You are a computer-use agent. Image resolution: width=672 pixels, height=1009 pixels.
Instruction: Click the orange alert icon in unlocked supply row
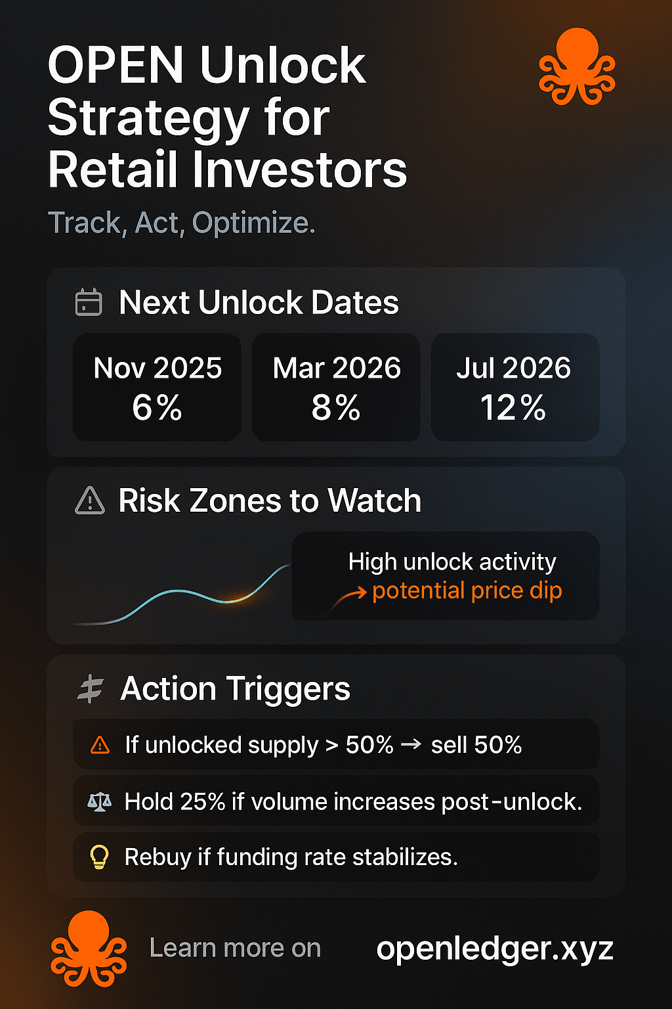click(x=100, y=745)
